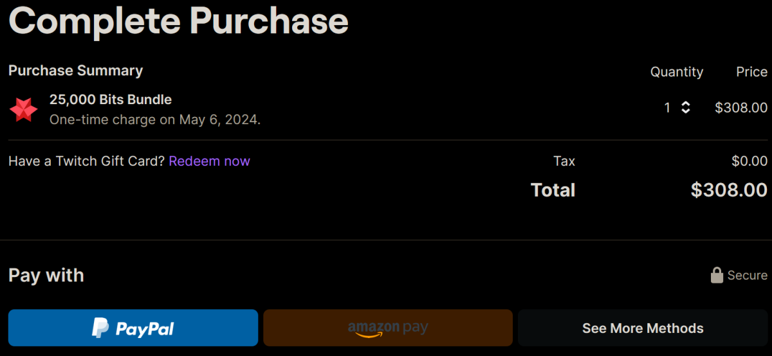Click the bold $308.00 total amount

[x=729, y=190]
